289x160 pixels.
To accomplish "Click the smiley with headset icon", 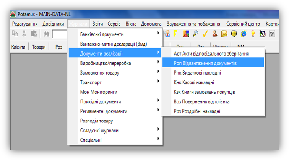I will click(234, 34).
